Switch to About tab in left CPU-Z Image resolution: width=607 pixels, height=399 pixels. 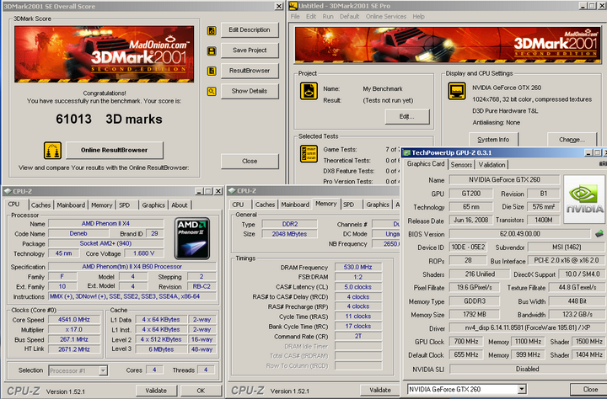(x=180, y=205)
